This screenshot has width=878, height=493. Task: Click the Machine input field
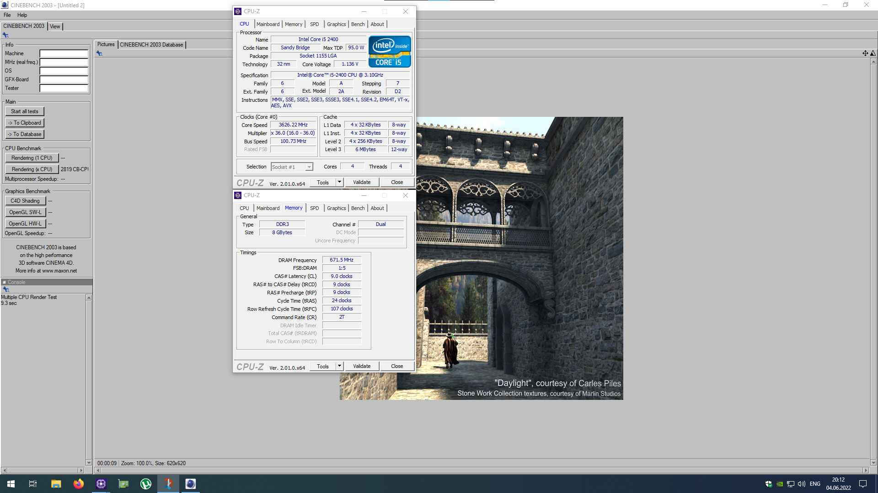[x=64, y=53]
